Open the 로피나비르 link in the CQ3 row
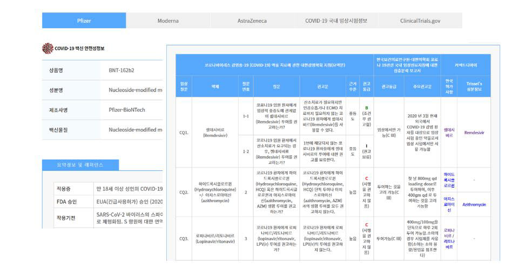 coord(449,233)
